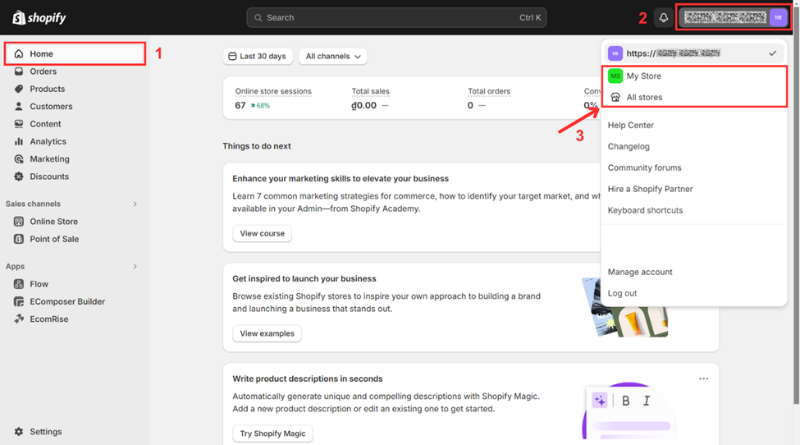Expand the Sales channels section chevron
The image size is (800, 445).
click(135, 204)
